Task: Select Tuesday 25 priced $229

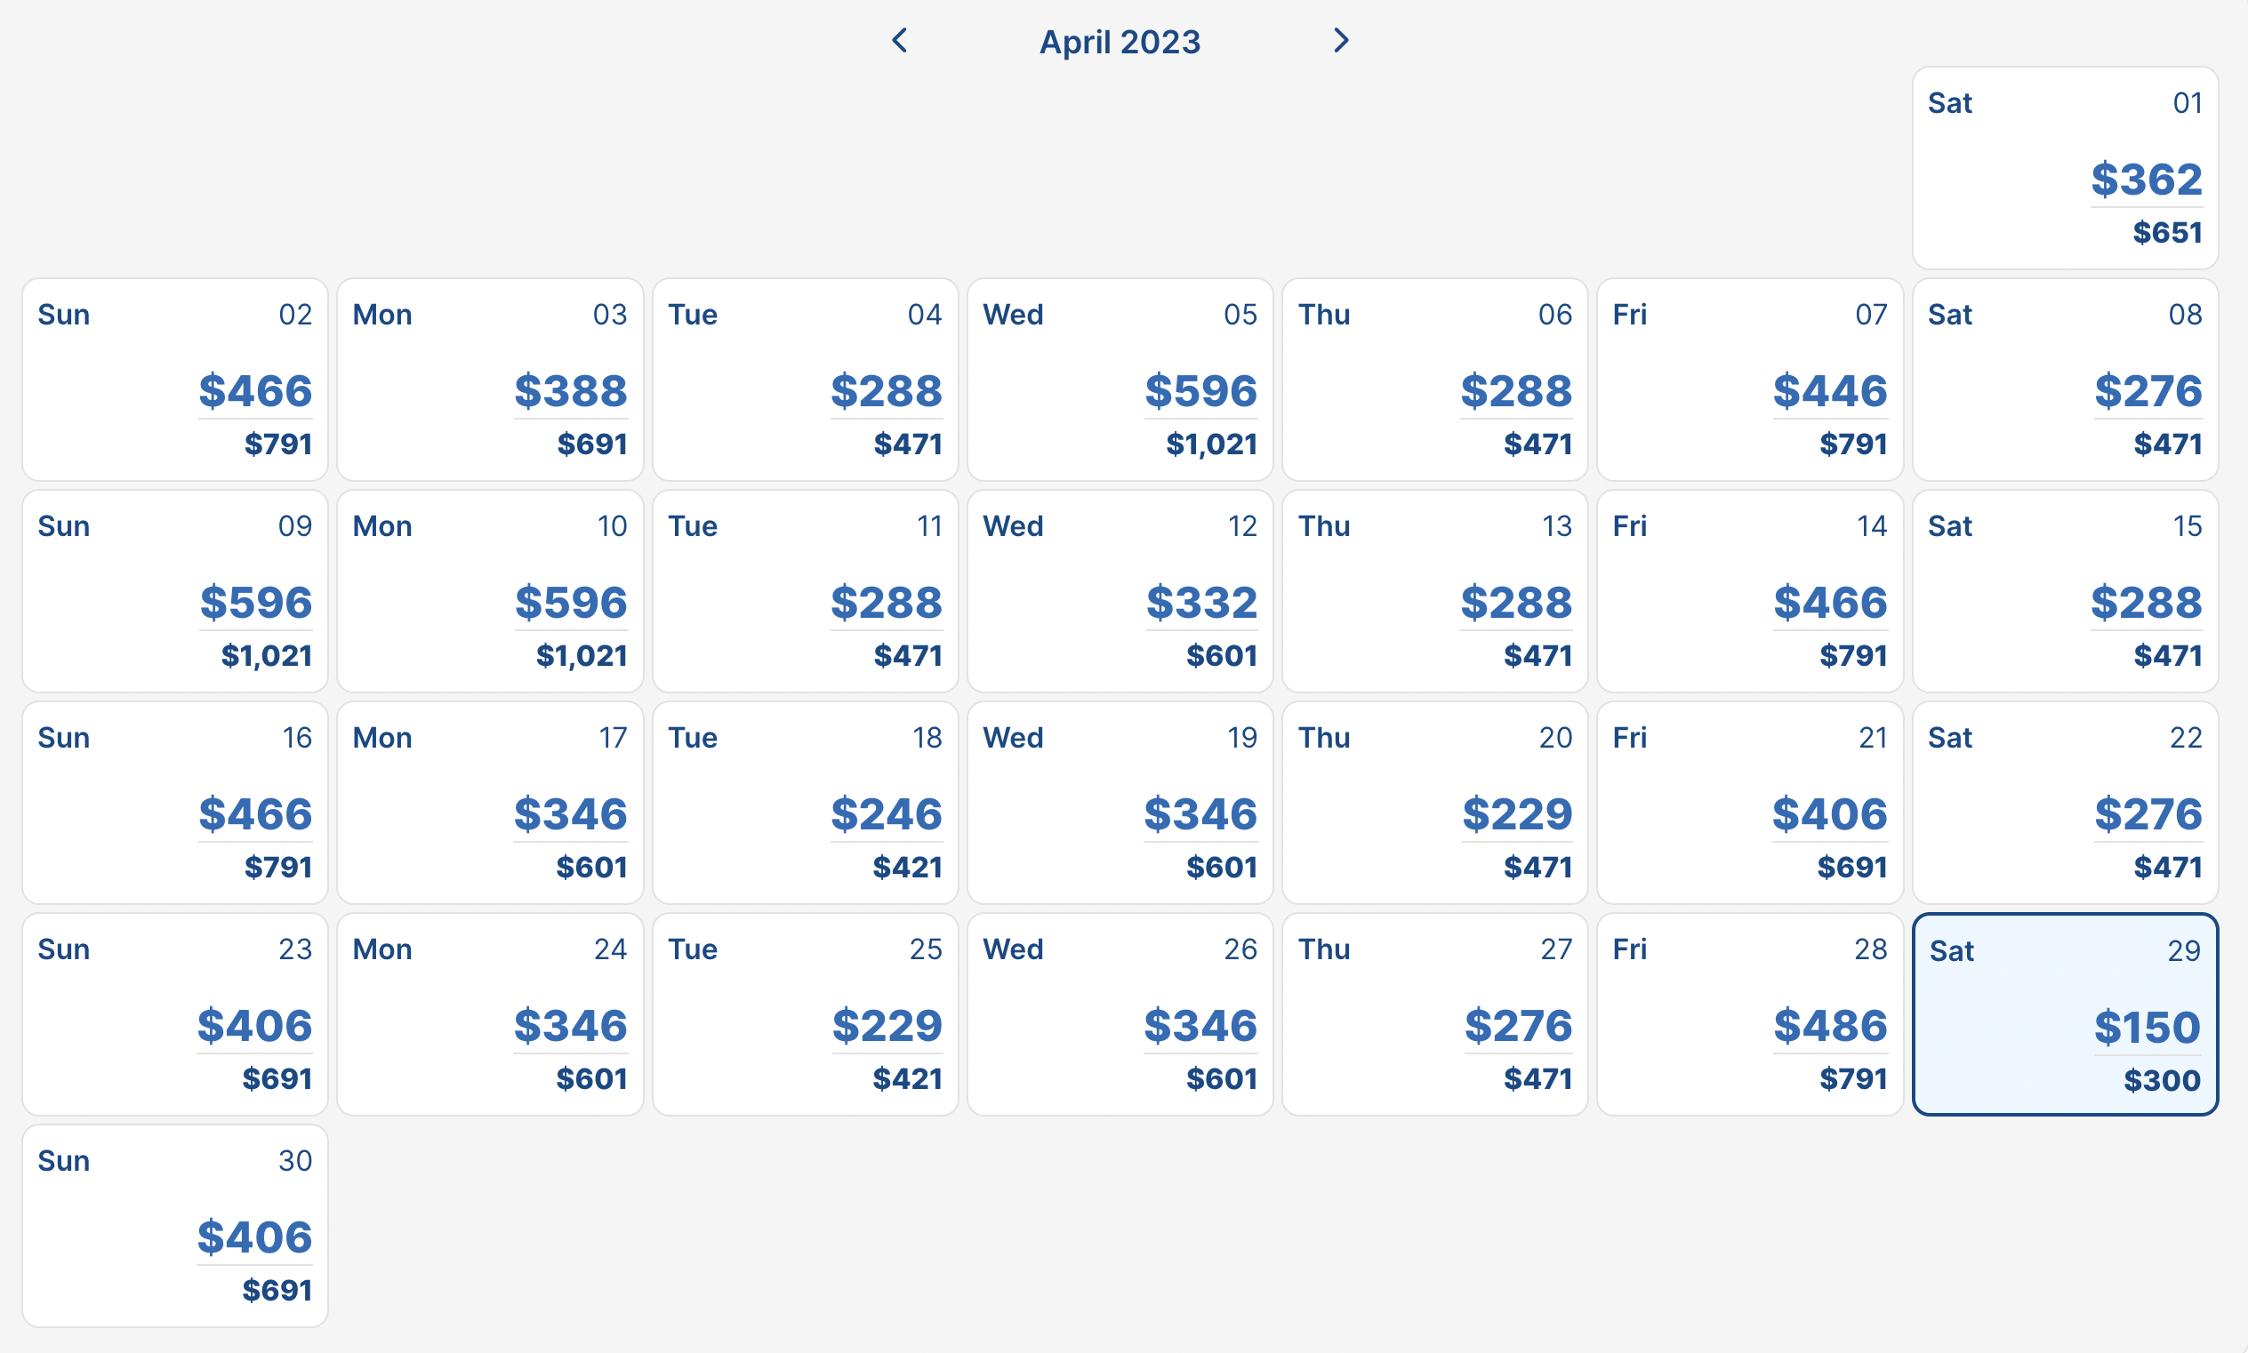Action: [806, 1013]
